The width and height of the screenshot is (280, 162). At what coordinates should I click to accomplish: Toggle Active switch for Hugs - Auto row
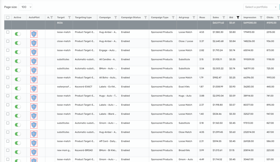pos(18,98)
